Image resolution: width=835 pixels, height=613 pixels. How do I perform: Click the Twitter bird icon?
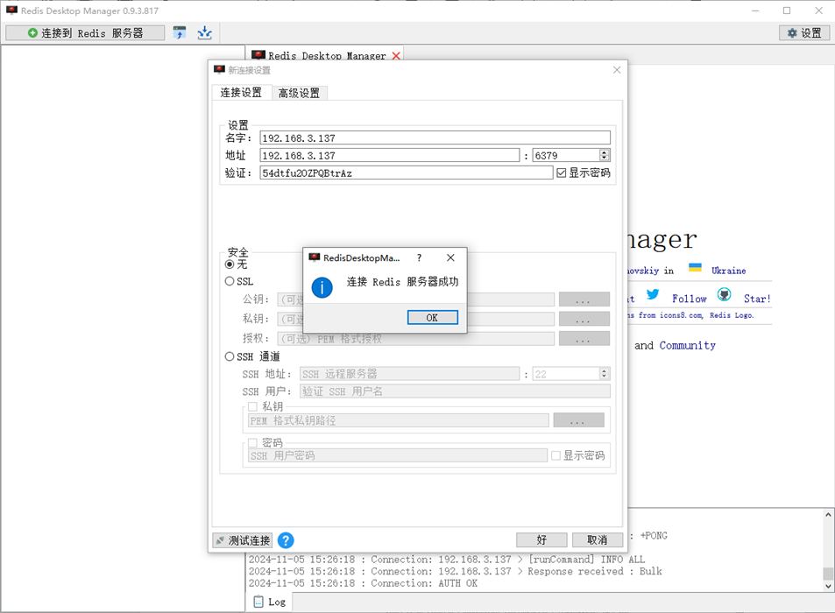coord(653,294)
